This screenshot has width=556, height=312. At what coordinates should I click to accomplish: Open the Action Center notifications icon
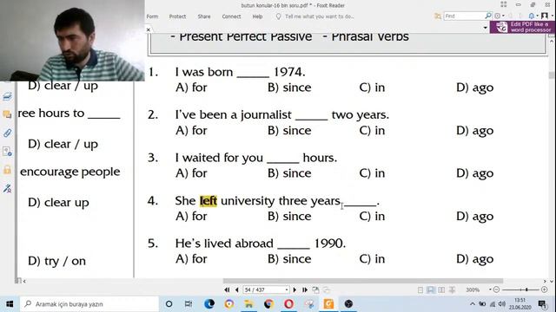[x=543, y=304]
